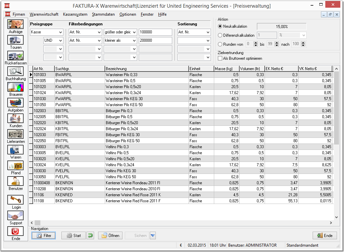Click the filter value field containing 100000

pos(155,32)
